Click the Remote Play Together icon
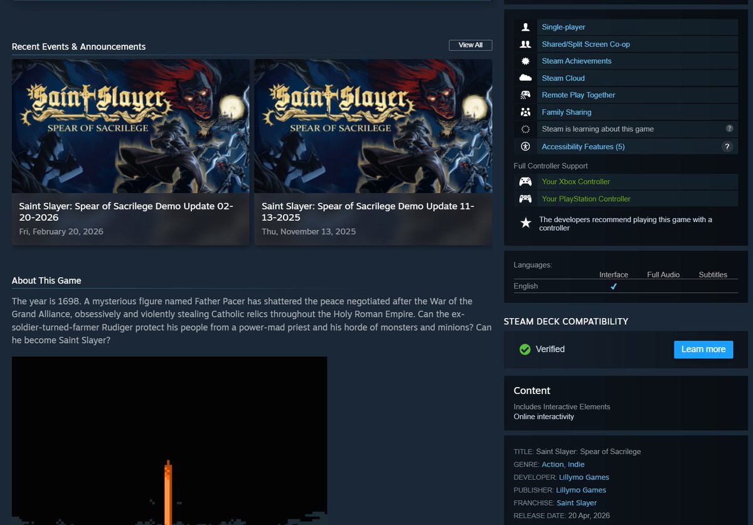Image resolution: width=753 pixels, height=525 pixels. (525, 95)
